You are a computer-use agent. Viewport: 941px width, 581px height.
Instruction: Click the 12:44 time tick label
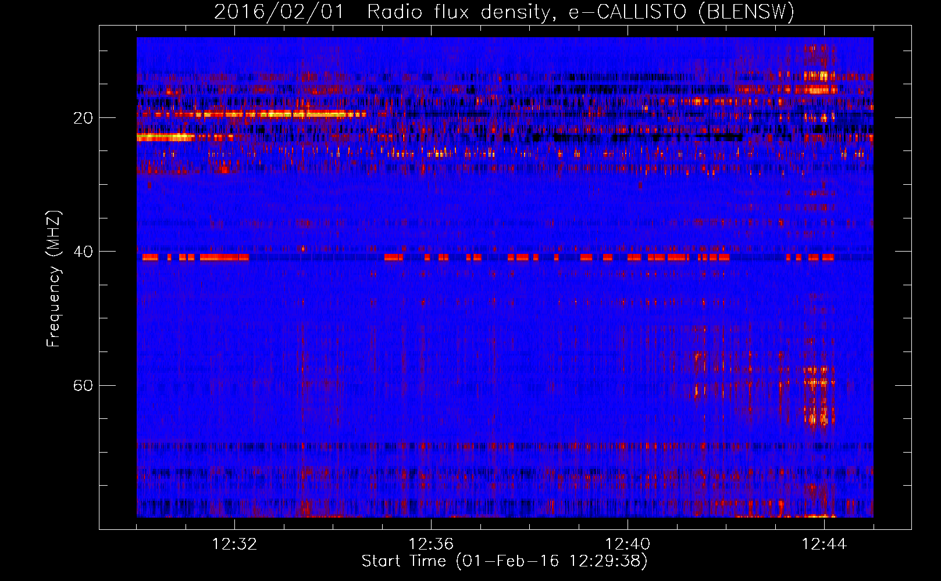click(824, 544)
